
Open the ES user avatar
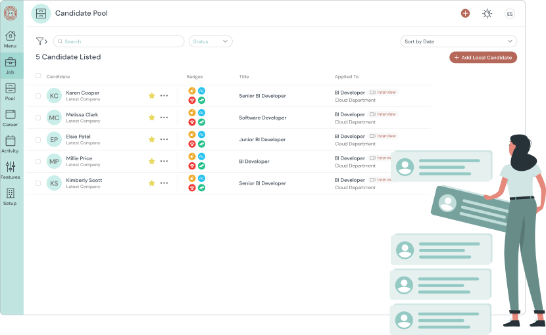509,13
